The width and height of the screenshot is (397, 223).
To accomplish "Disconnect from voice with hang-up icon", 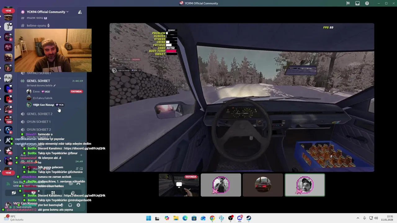I will coord(78,183).
